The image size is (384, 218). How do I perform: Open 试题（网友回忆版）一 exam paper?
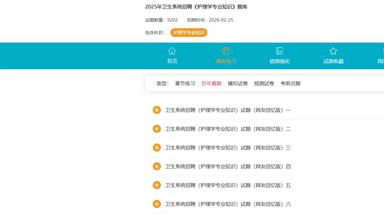228,110
